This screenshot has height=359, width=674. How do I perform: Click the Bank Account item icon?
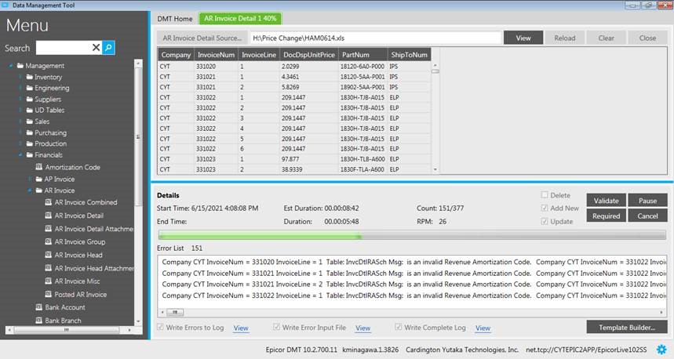39,307
